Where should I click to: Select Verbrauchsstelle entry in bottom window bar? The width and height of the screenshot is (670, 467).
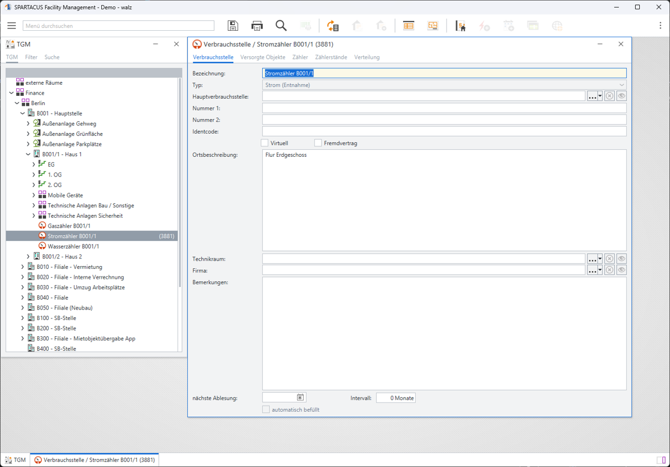(94, 460)
